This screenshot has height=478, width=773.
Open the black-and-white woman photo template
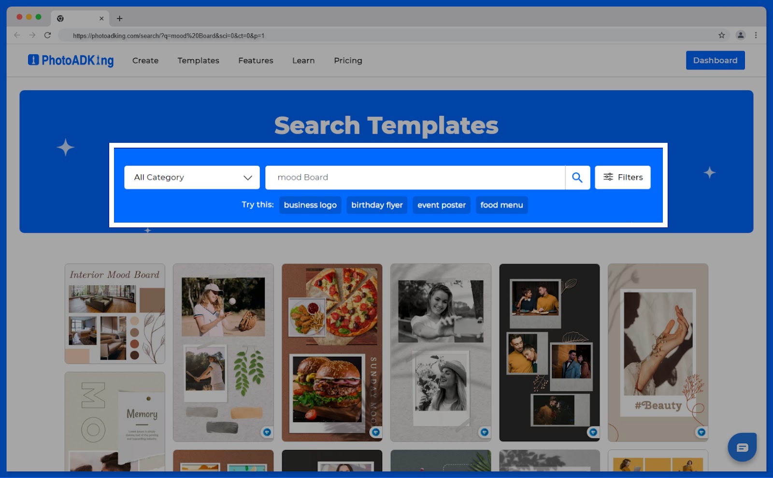(x=441, y=352)
